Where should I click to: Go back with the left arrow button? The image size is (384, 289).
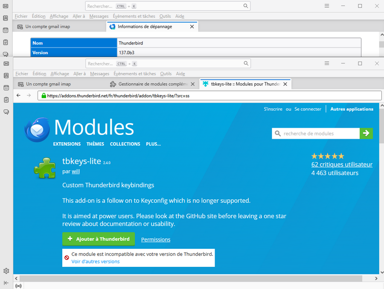point(19,95)
